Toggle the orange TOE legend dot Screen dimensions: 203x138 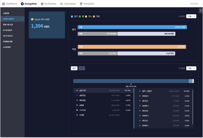(94, 16)
